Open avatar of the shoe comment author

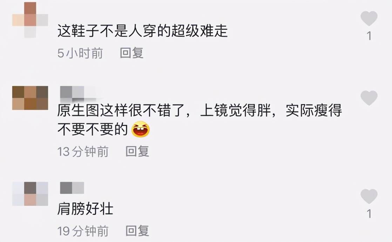(x=30, y=20)
